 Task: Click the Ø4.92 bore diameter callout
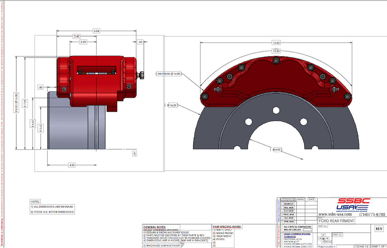click(x=276, y=149)
